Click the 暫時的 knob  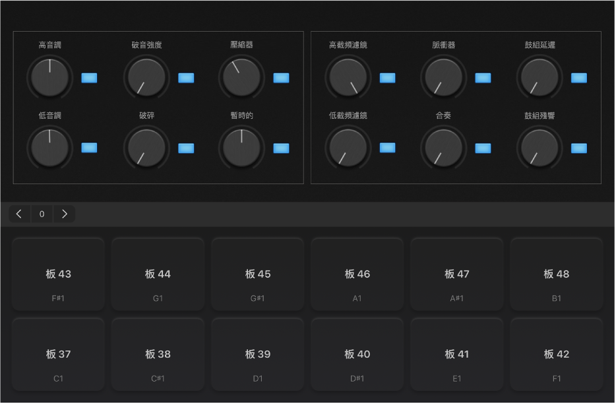click(241, 148)
